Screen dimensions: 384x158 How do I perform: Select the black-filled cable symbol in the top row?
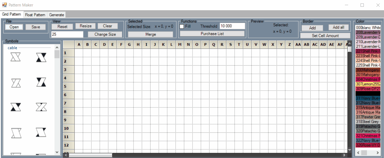pos(41,57)
